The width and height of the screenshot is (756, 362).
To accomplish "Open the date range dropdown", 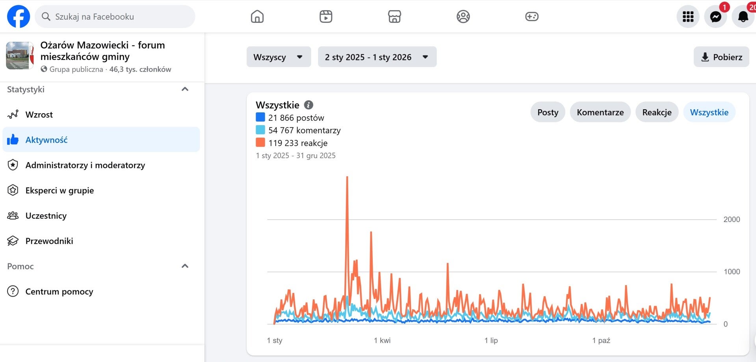I will tap(377, 57).
